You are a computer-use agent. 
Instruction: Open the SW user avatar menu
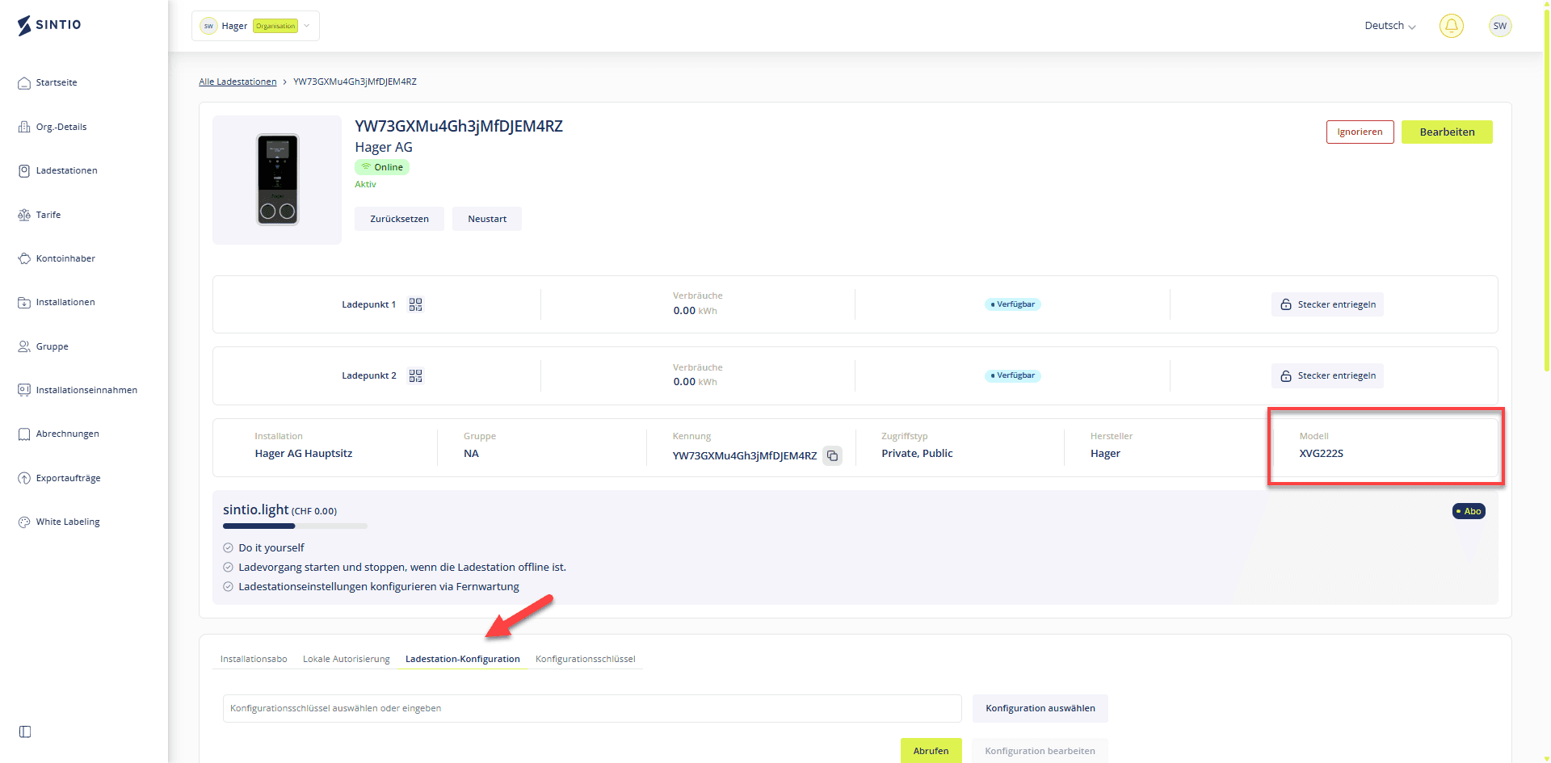pyautogui.click(x=1499, y=26)
